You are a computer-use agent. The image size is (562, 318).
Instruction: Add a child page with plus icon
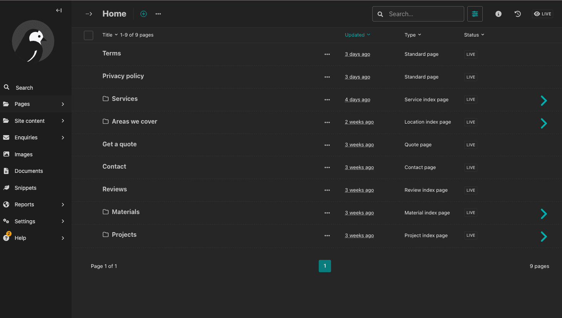144,14
